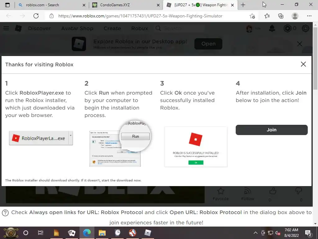Open Cortana search circle in taskbar
This screenshot has height=239, width=318.
tap(26, 233)
